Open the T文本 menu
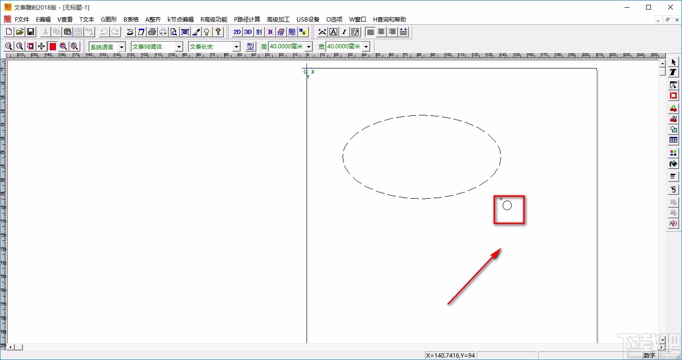This screenshot has width=682, height=360. 87,20
